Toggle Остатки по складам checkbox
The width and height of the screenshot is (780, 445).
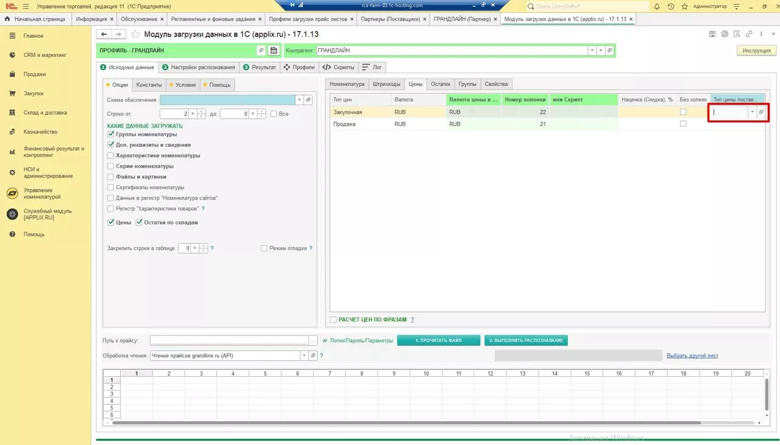(139, 222)
